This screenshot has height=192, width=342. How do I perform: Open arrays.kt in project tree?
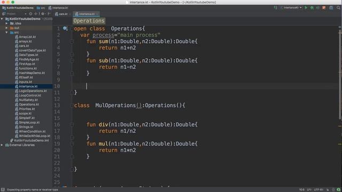[x=24, y=42]
